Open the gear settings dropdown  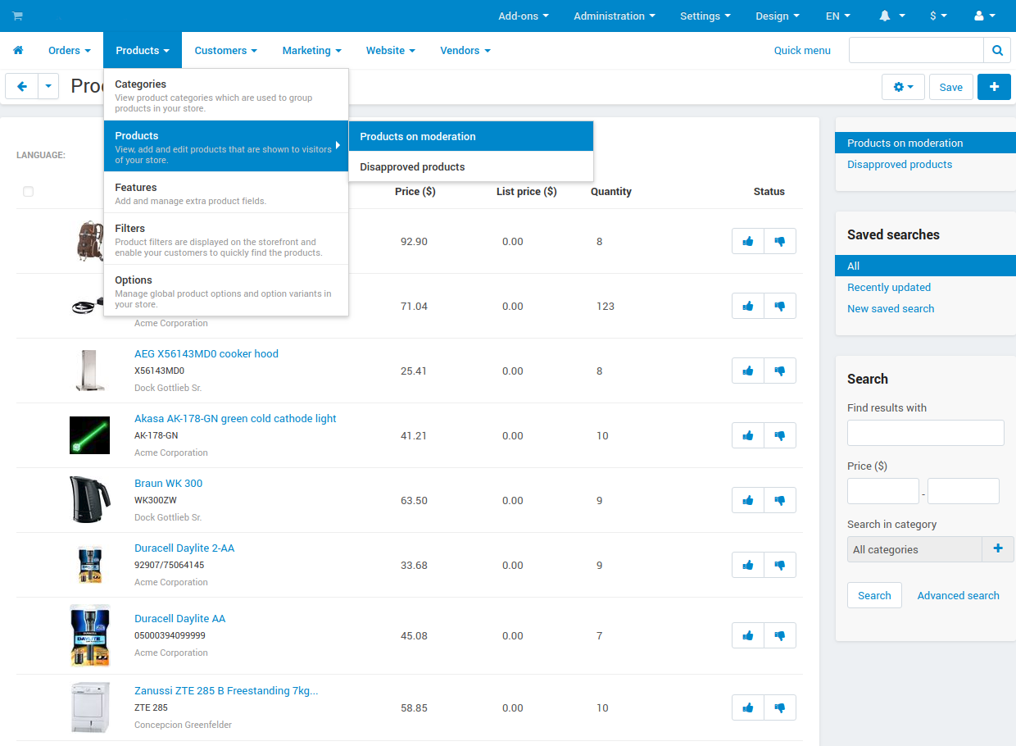point(903,87)
